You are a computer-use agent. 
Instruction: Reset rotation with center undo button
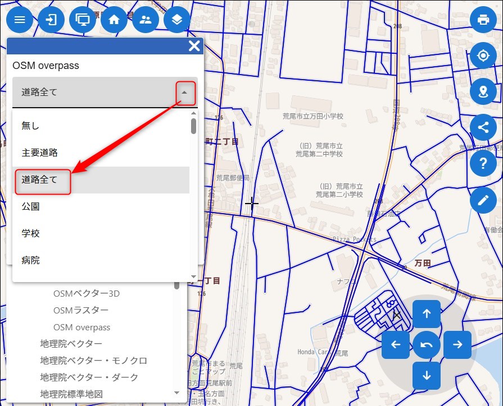427,345
